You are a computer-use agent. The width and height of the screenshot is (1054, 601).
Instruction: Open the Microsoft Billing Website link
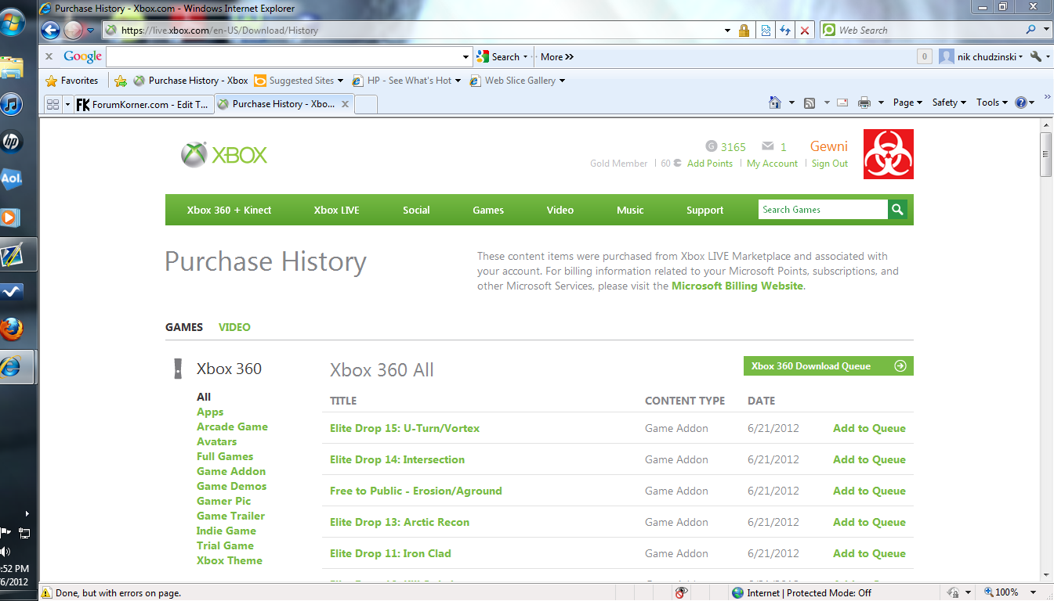[737, 286]
